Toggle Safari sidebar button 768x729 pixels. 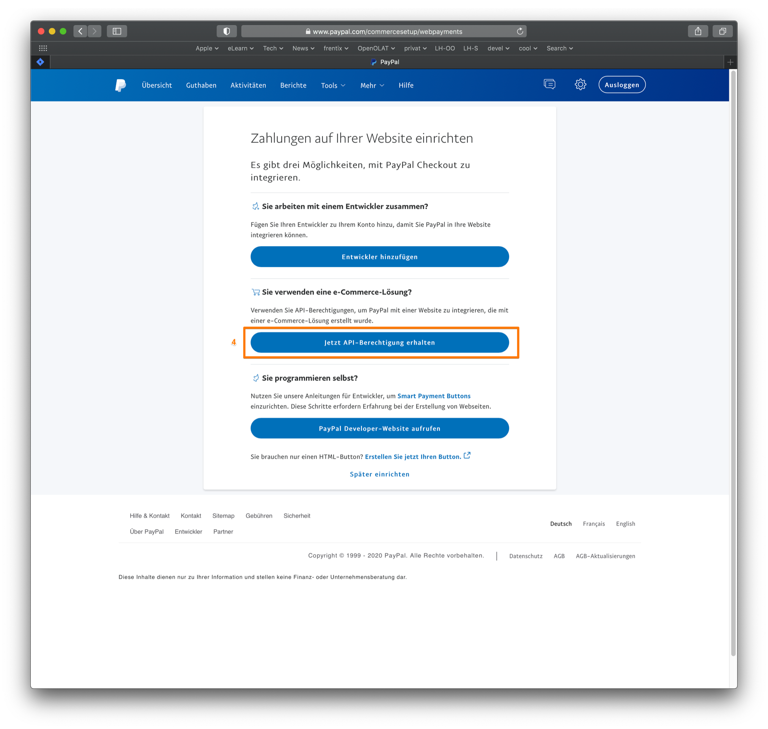click(117, 31)
